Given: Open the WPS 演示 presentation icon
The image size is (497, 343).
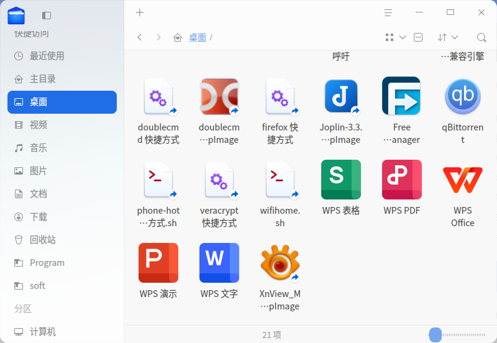Looking at the screenshot, I should pyautogui.click(x=158, y=263).
